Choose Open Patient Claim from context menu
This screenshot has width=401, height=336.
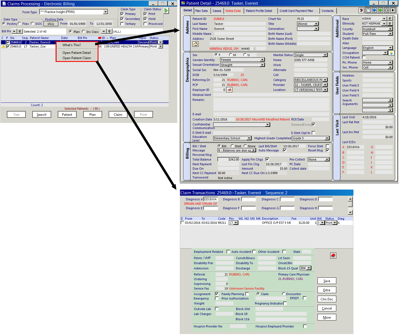pos(77,58)
